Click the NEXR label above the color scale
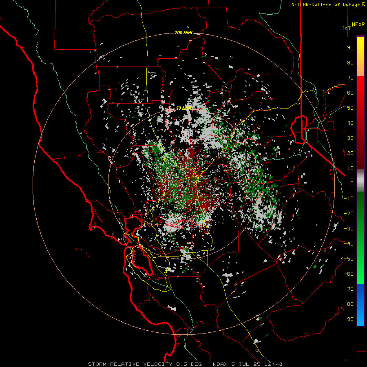Screen dimensions: 367x367 click(x=358, y=24)
